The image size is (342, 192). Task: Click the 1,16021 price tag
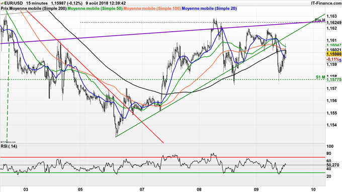[x=334, y=50]
